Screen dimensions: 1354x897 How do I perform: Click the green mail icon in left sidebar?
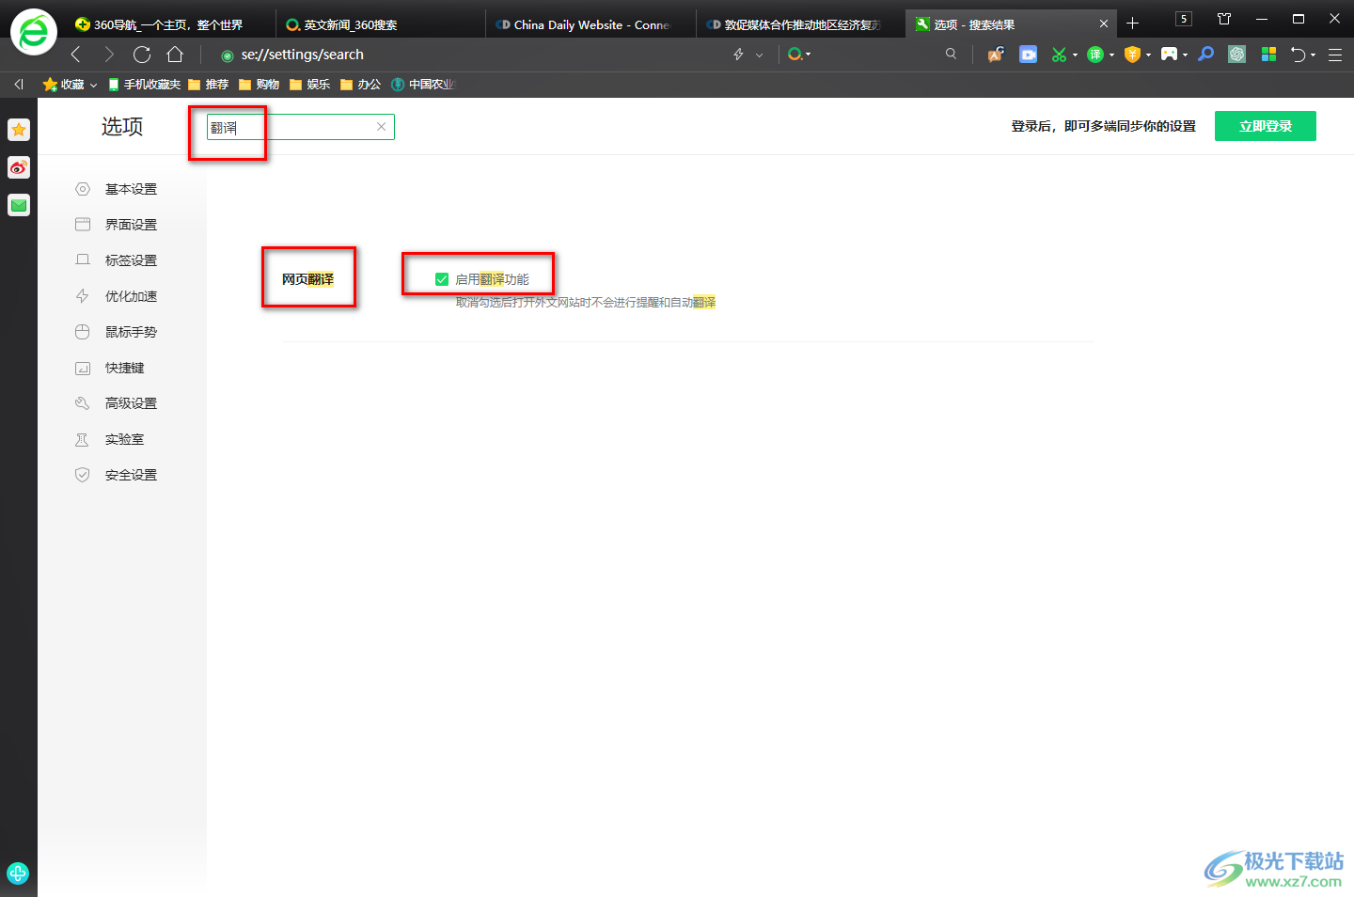[x=19, y=205]
